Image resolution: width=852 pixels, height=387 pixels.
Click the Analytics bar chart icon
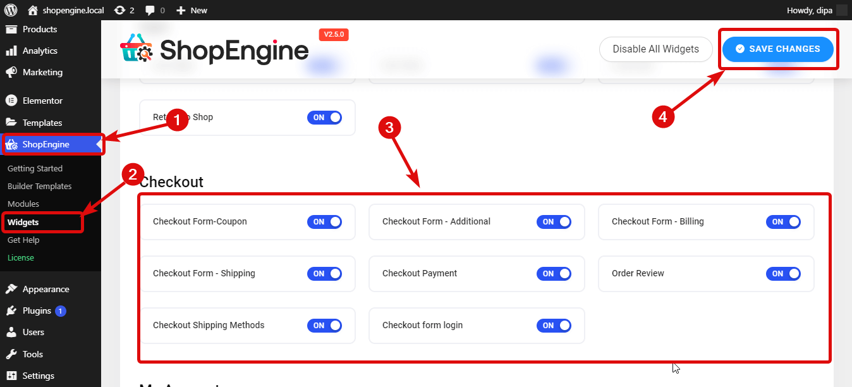tap(11, 51)
